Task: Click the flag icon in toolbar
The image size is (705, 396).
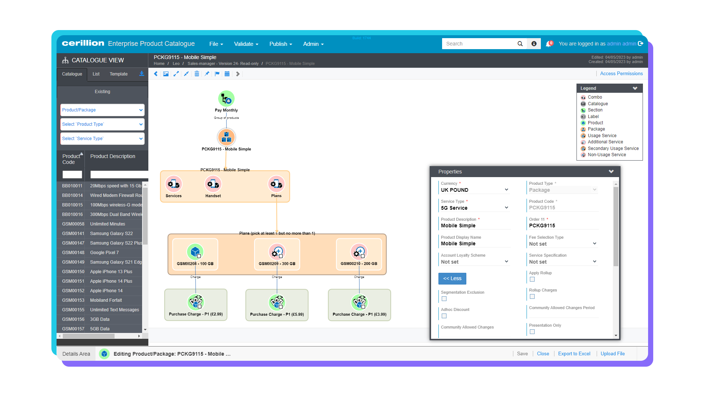Action: (x=217, y=74)
